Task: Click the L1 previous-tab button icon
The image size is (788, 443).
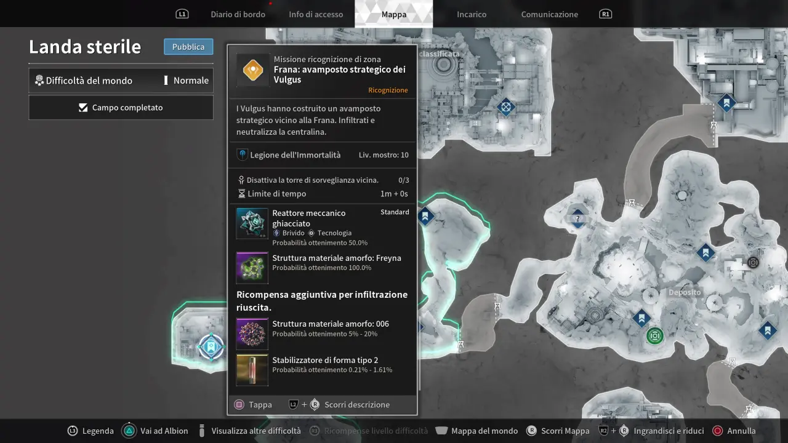Action: click(x=182, y=14)
